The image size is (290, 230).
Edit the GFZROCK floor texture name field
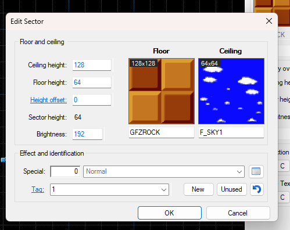[x=162, y=132]
